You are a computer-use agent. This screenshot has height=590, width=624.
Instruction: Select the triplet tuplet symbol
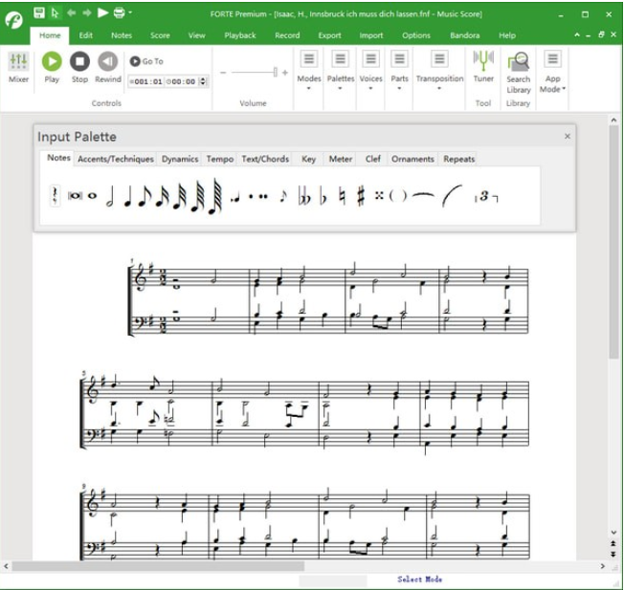click(x=487, y=196)
